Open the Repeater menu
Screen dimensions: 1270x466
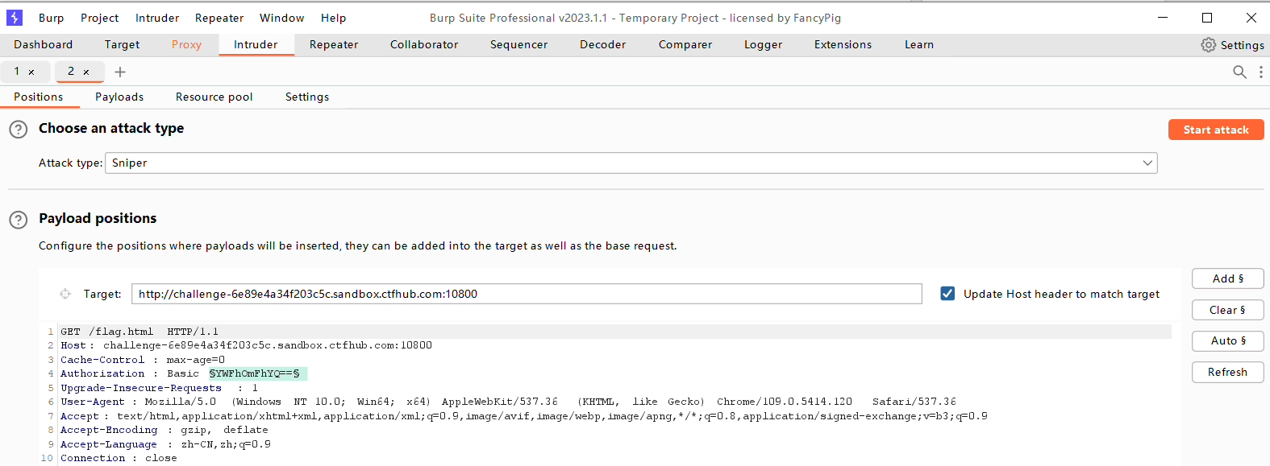pos(219,18)
